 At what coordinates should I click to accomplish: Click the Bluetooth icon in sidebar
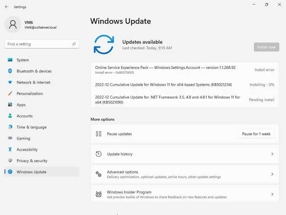(x=10, y=71)
